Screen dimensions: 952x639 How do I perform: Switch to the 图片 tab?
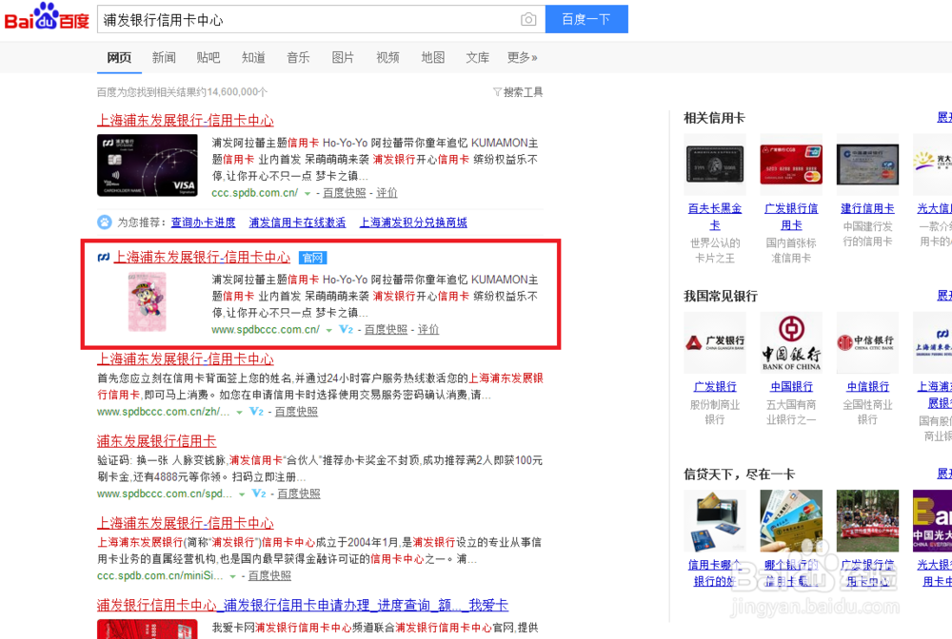(x=343, y=58)
